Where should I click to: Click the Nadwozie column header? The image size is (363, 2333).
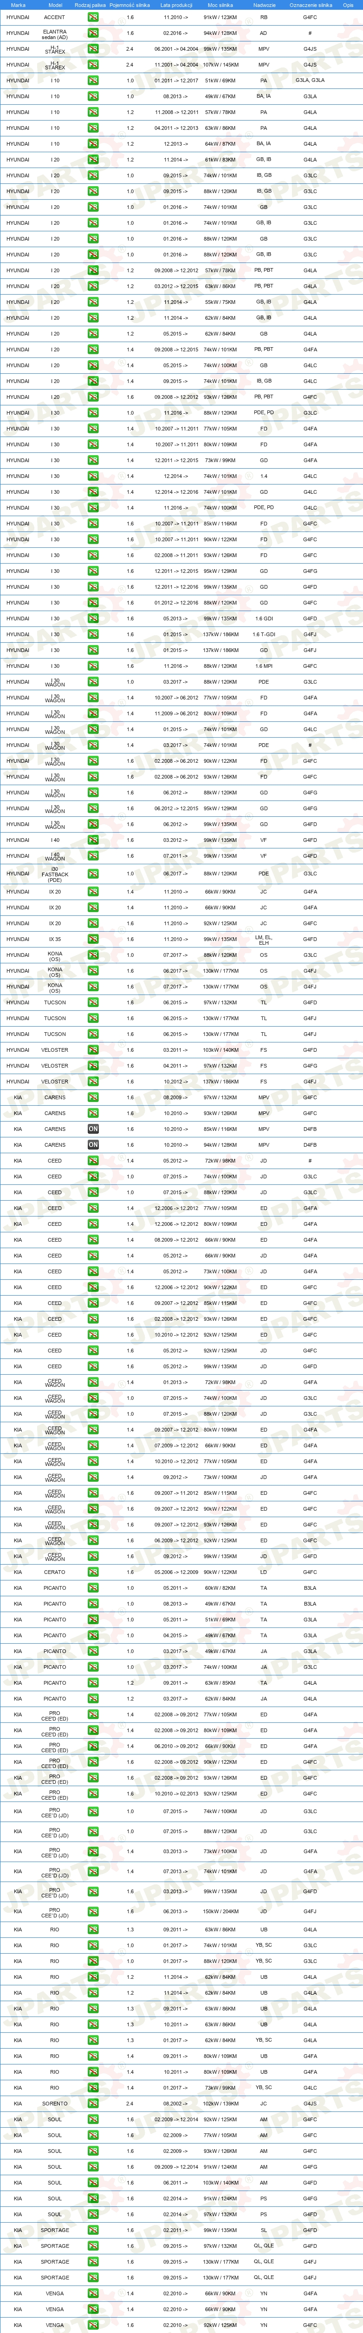(x=264, y=5)
